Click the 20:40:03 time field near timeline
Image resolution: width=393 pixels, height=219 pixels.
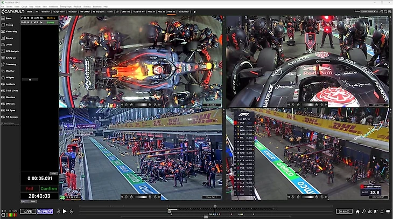click(345, 211)
